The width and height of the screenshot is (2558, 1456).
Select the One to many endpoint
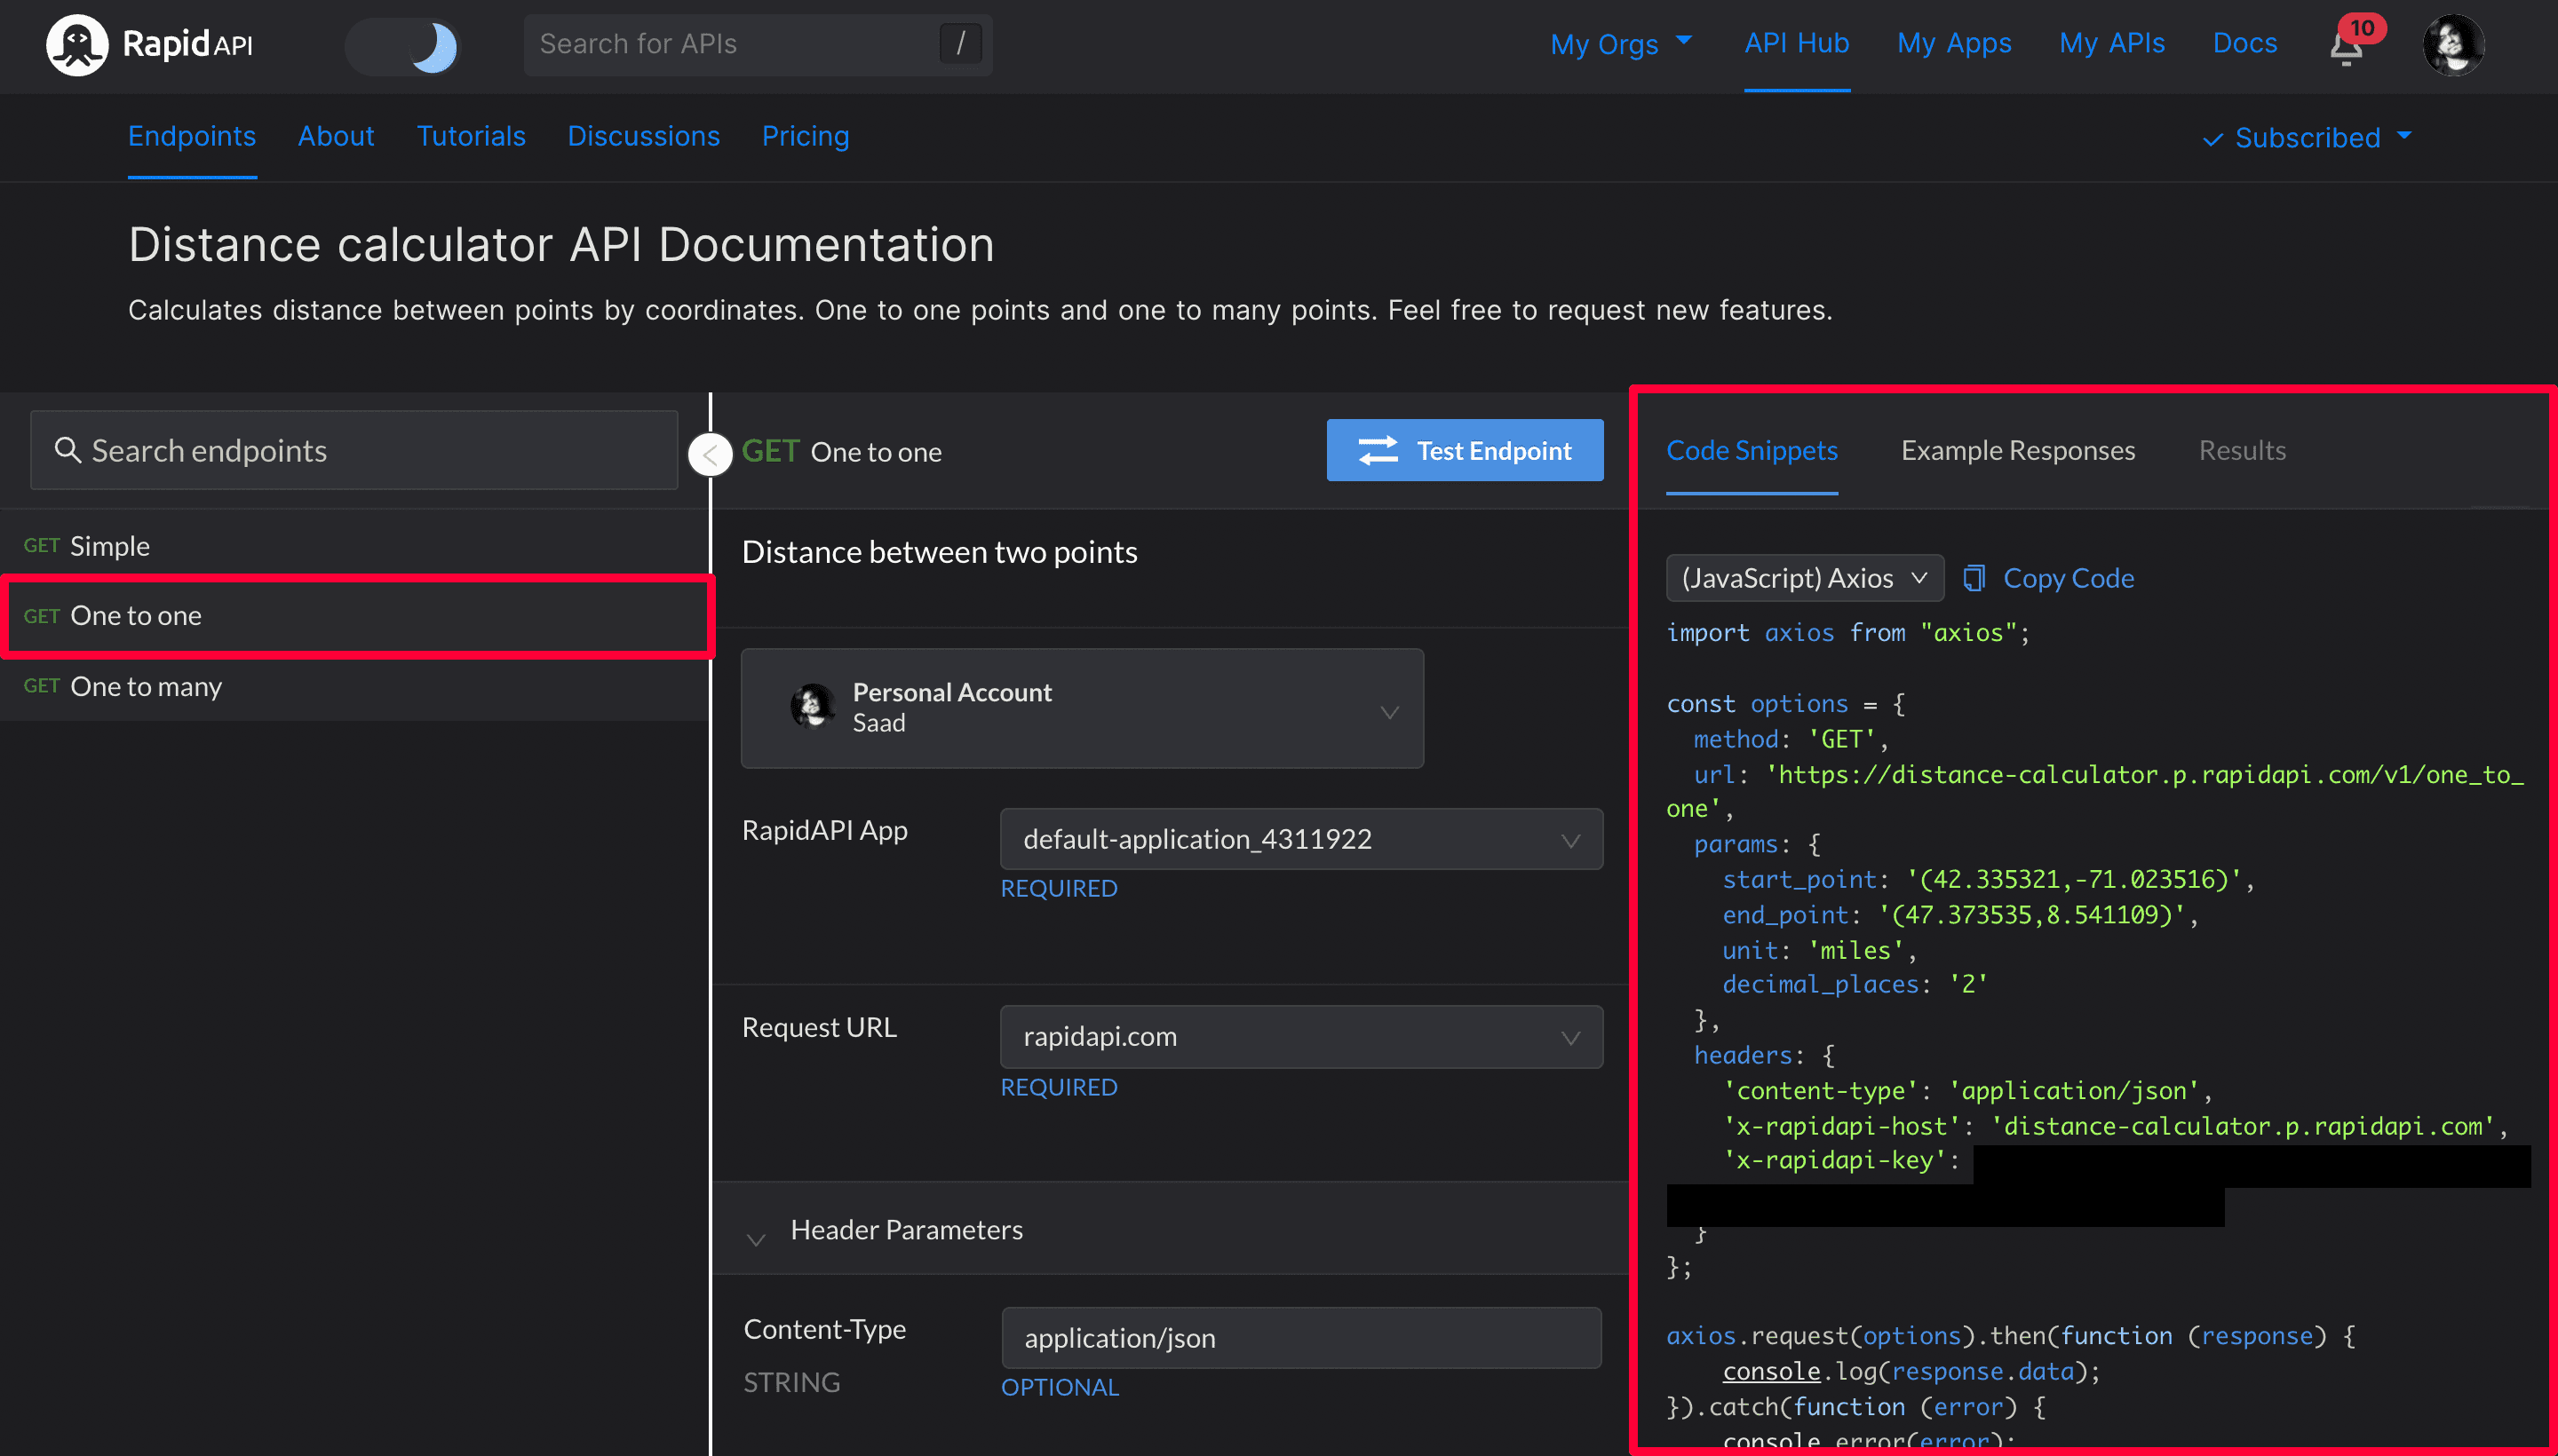coord(146,685)
